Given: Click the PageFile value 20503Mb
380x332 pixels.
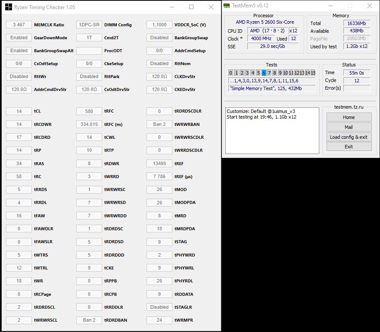Looking at the screenshot, I should (x=356, y=38).
